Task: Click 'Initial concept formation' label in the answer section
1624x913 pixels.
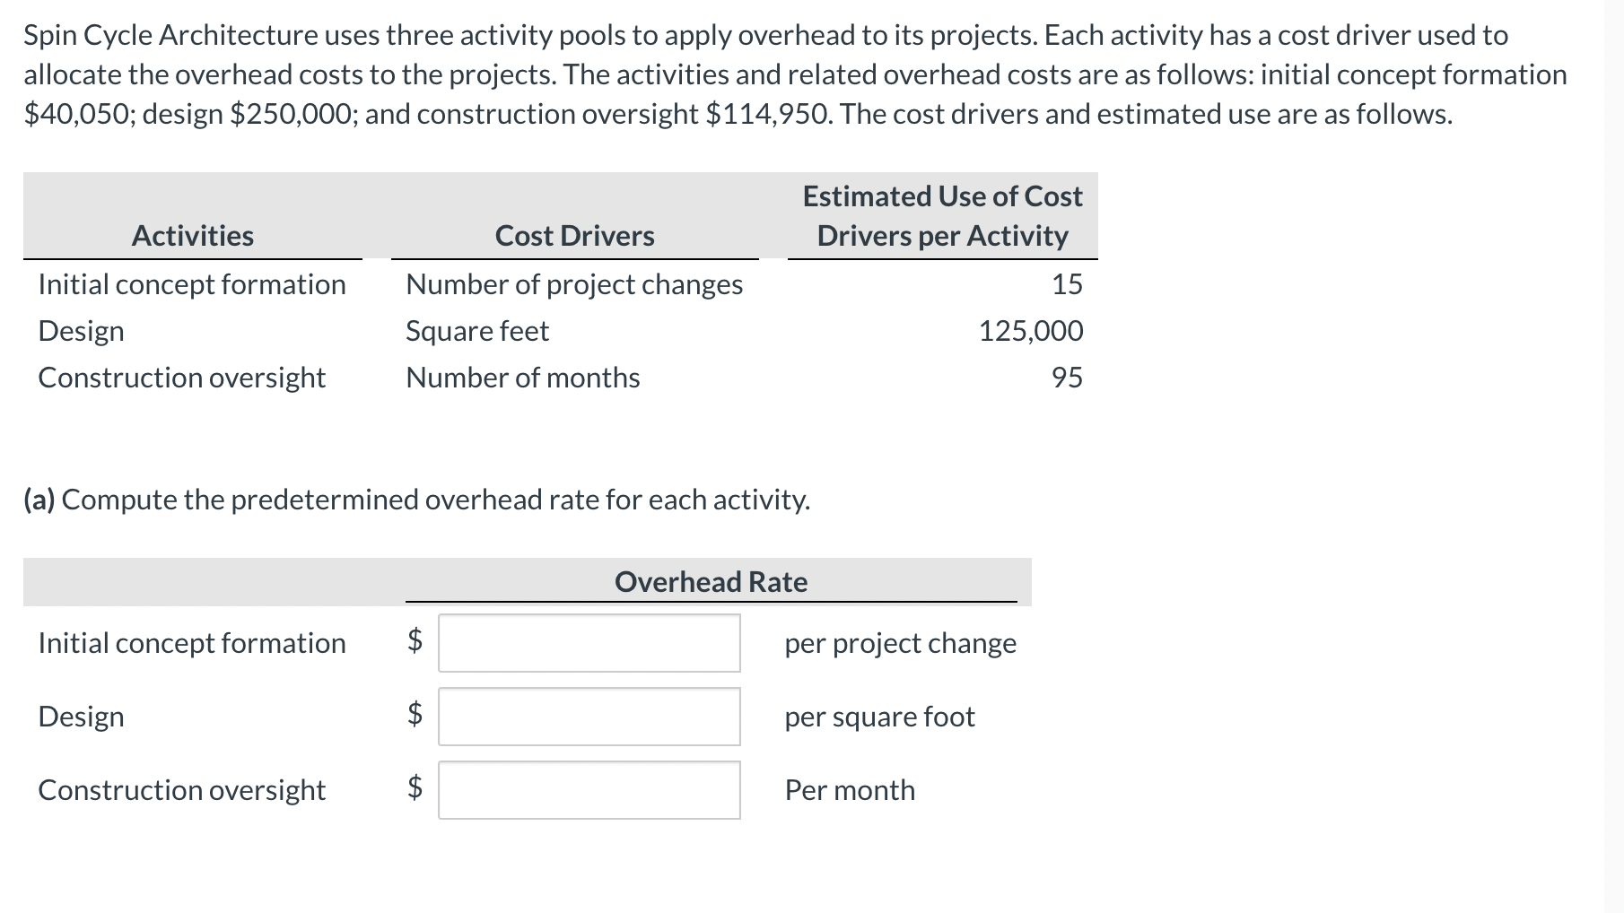Action: pyautogui.click(x=192, y=643)
